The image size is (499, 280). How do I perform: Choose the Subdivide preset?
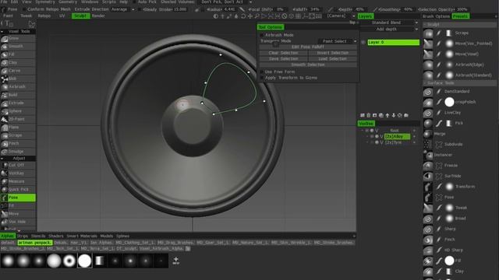[x=453, y=145]
